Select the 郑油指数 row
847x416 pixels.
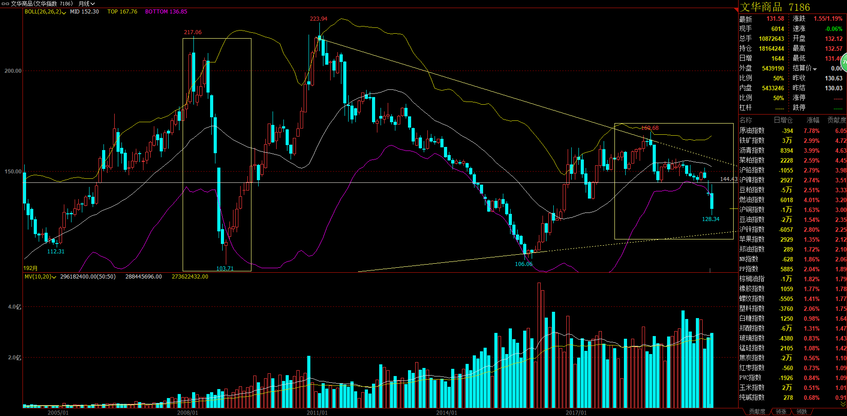793,249
